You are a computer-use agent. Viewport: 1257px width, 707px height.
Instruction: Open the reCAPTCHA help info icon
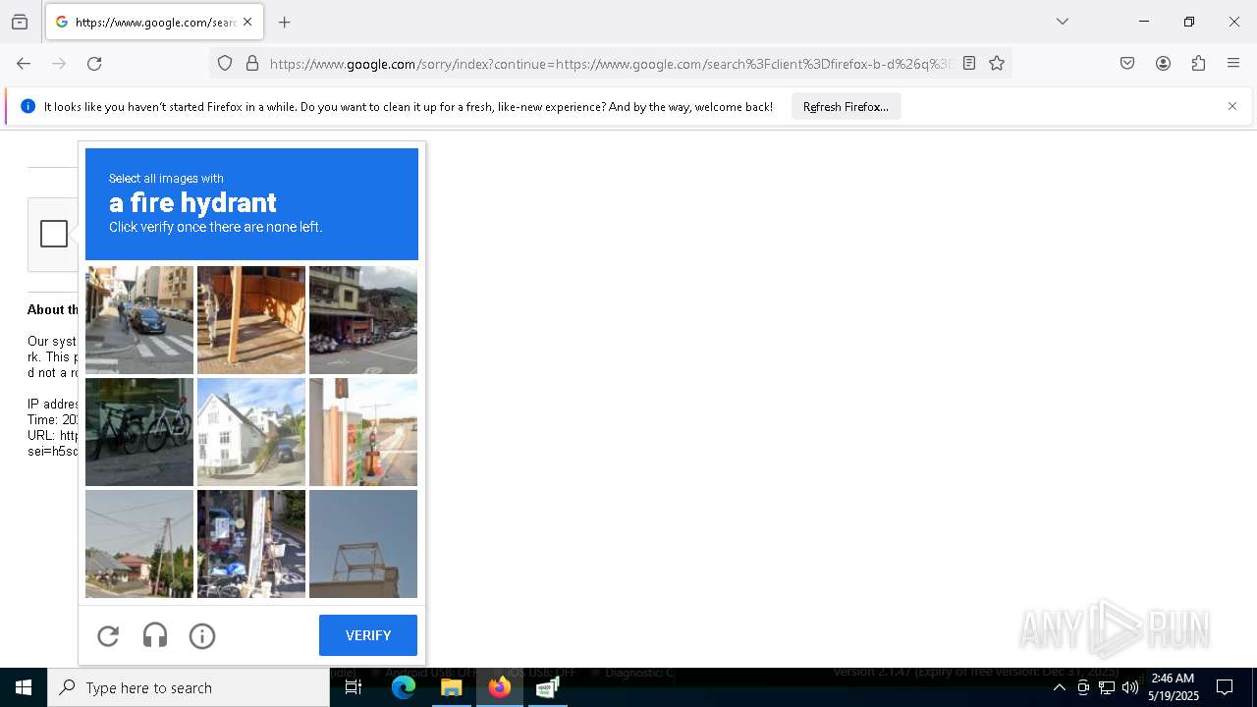click(x=202, y=636)
